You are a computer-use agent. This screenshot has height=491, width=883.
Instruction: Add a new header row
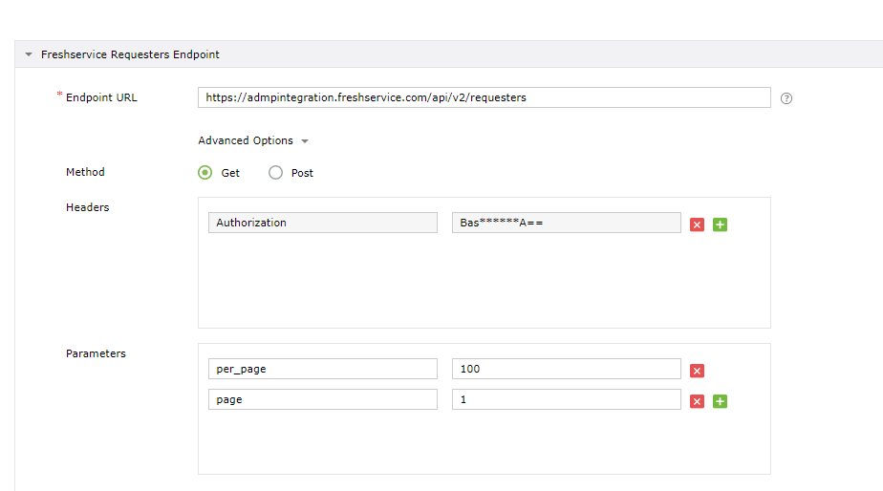tap(720, 224)
